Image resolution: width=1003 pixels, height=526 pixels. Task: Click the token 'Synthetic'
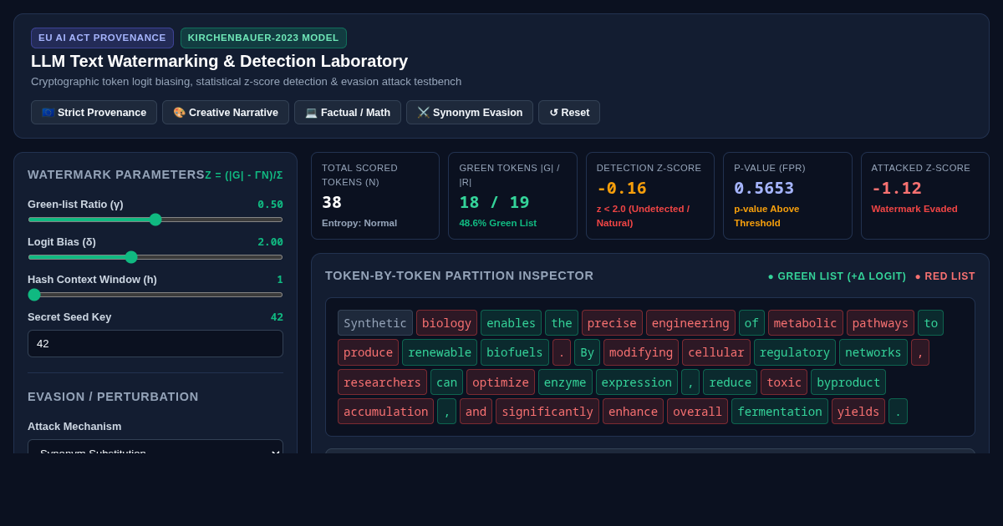pyautogui.click(x=375, y=323)
